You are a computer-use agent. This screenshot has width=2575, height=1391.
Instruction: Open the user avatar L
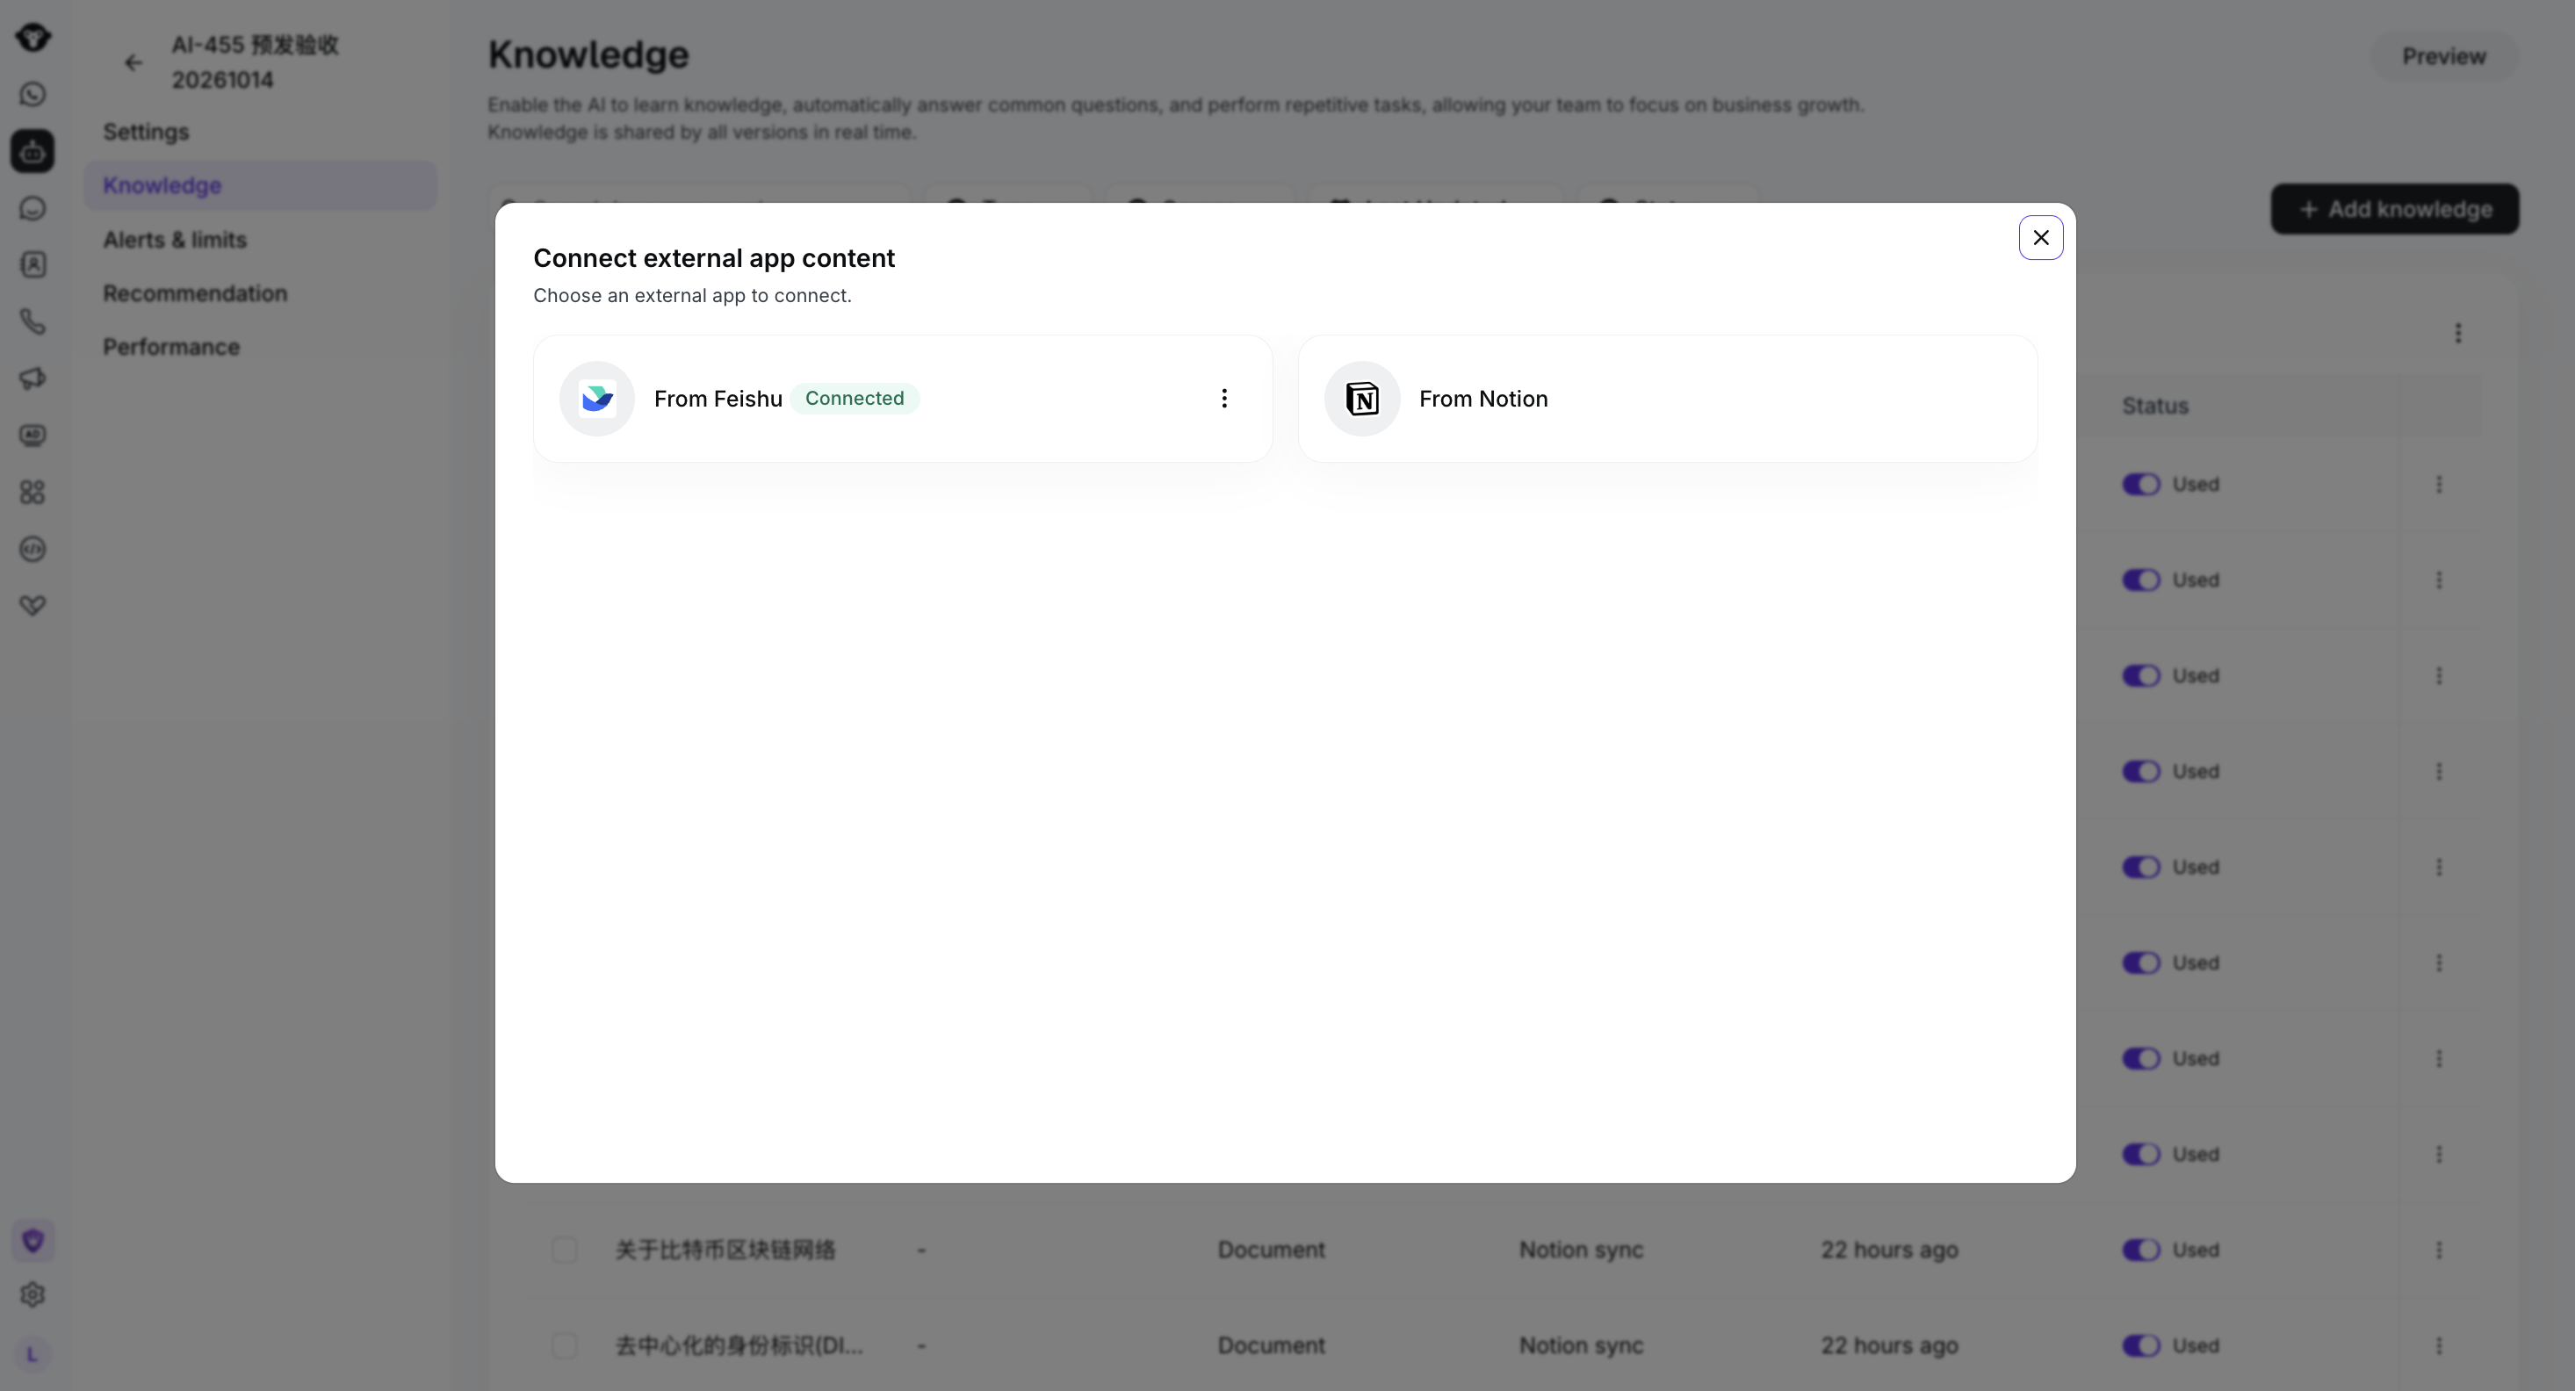click(33, 1354)
